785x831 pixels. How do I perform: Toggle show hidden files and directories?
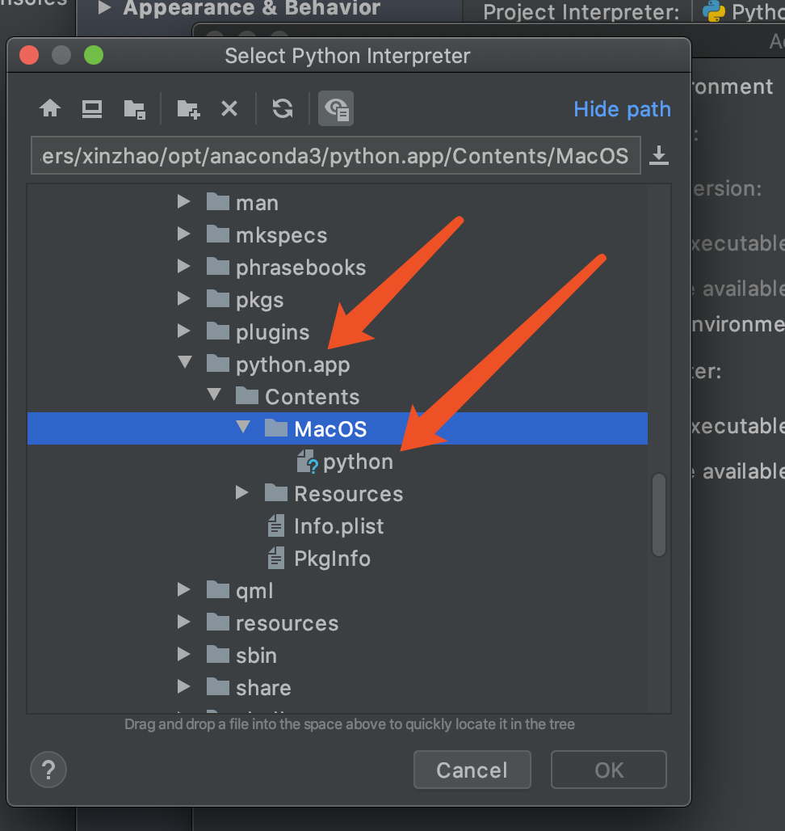[336, 108]
